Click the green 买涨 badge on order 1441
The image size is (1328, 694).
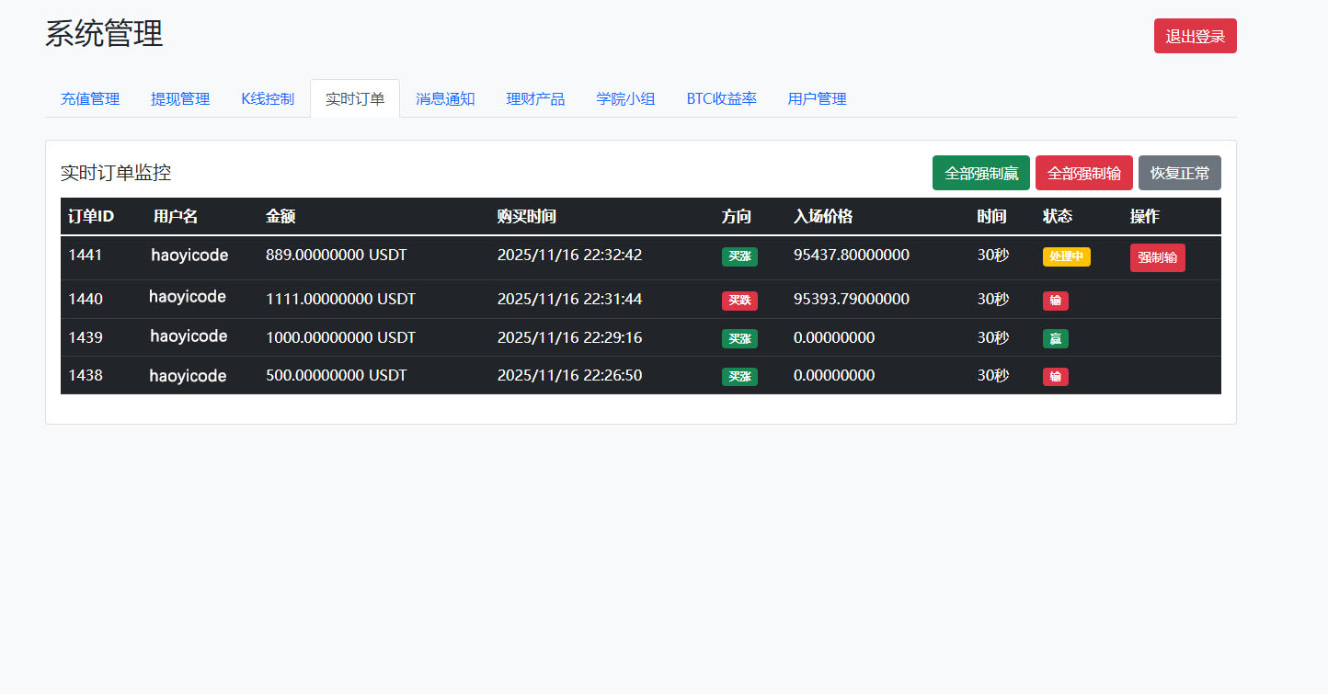739,257
